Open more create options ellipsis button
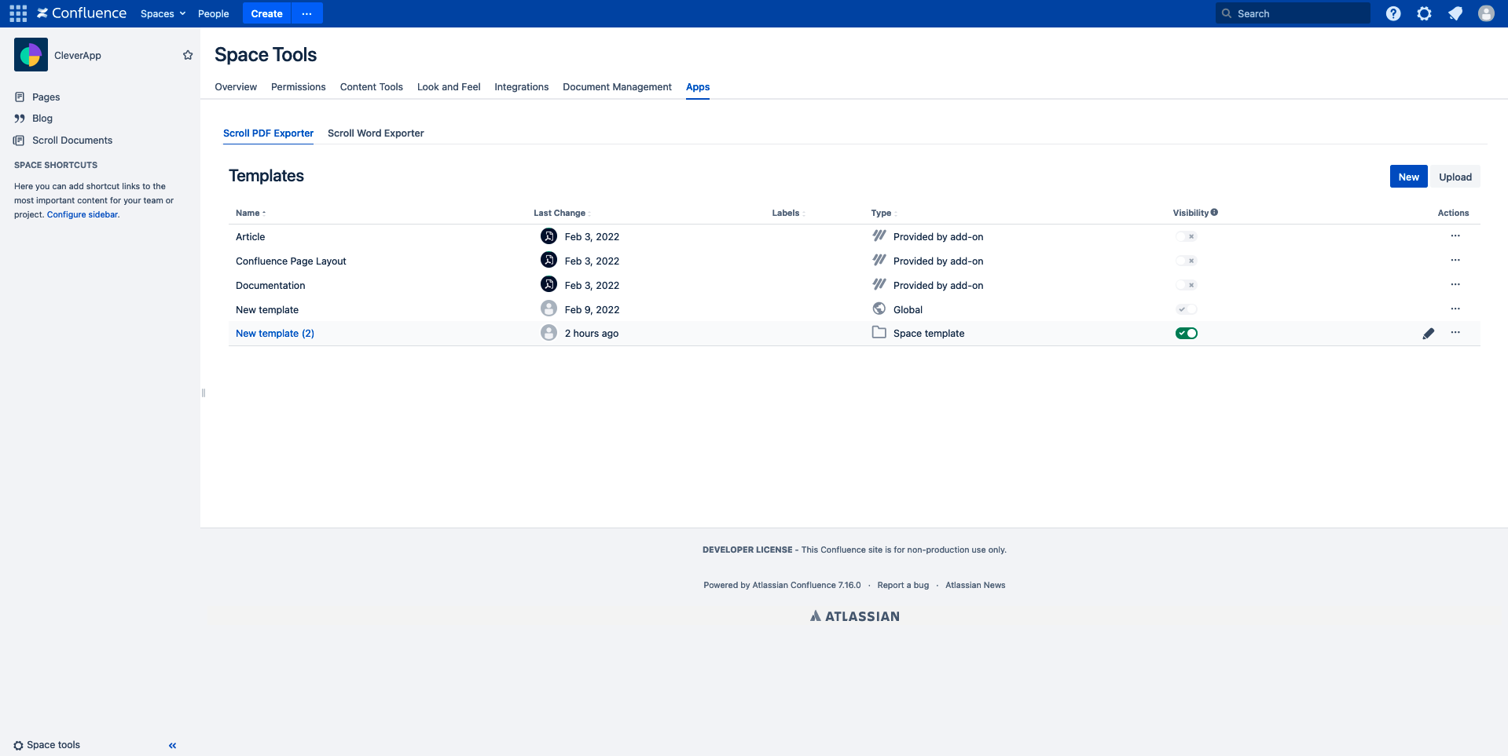This screenshot has height=756, width=1508. pos(306,13)
